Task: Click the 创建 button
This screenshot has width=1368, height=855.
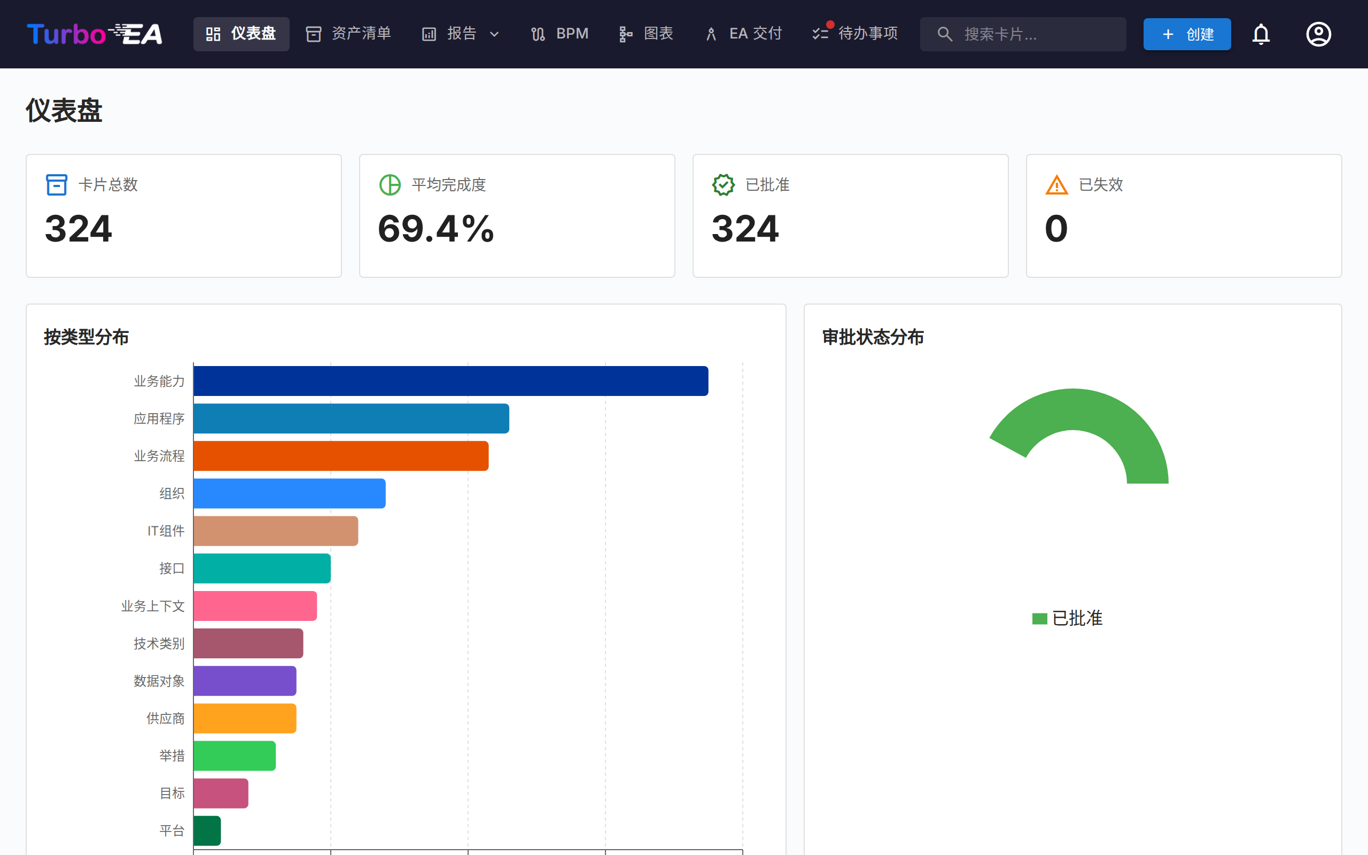Action: click(x=1186, y=34)
